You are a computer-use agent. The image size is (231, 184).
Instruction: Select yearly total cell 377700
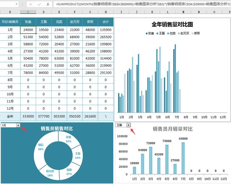coord(44,117)
